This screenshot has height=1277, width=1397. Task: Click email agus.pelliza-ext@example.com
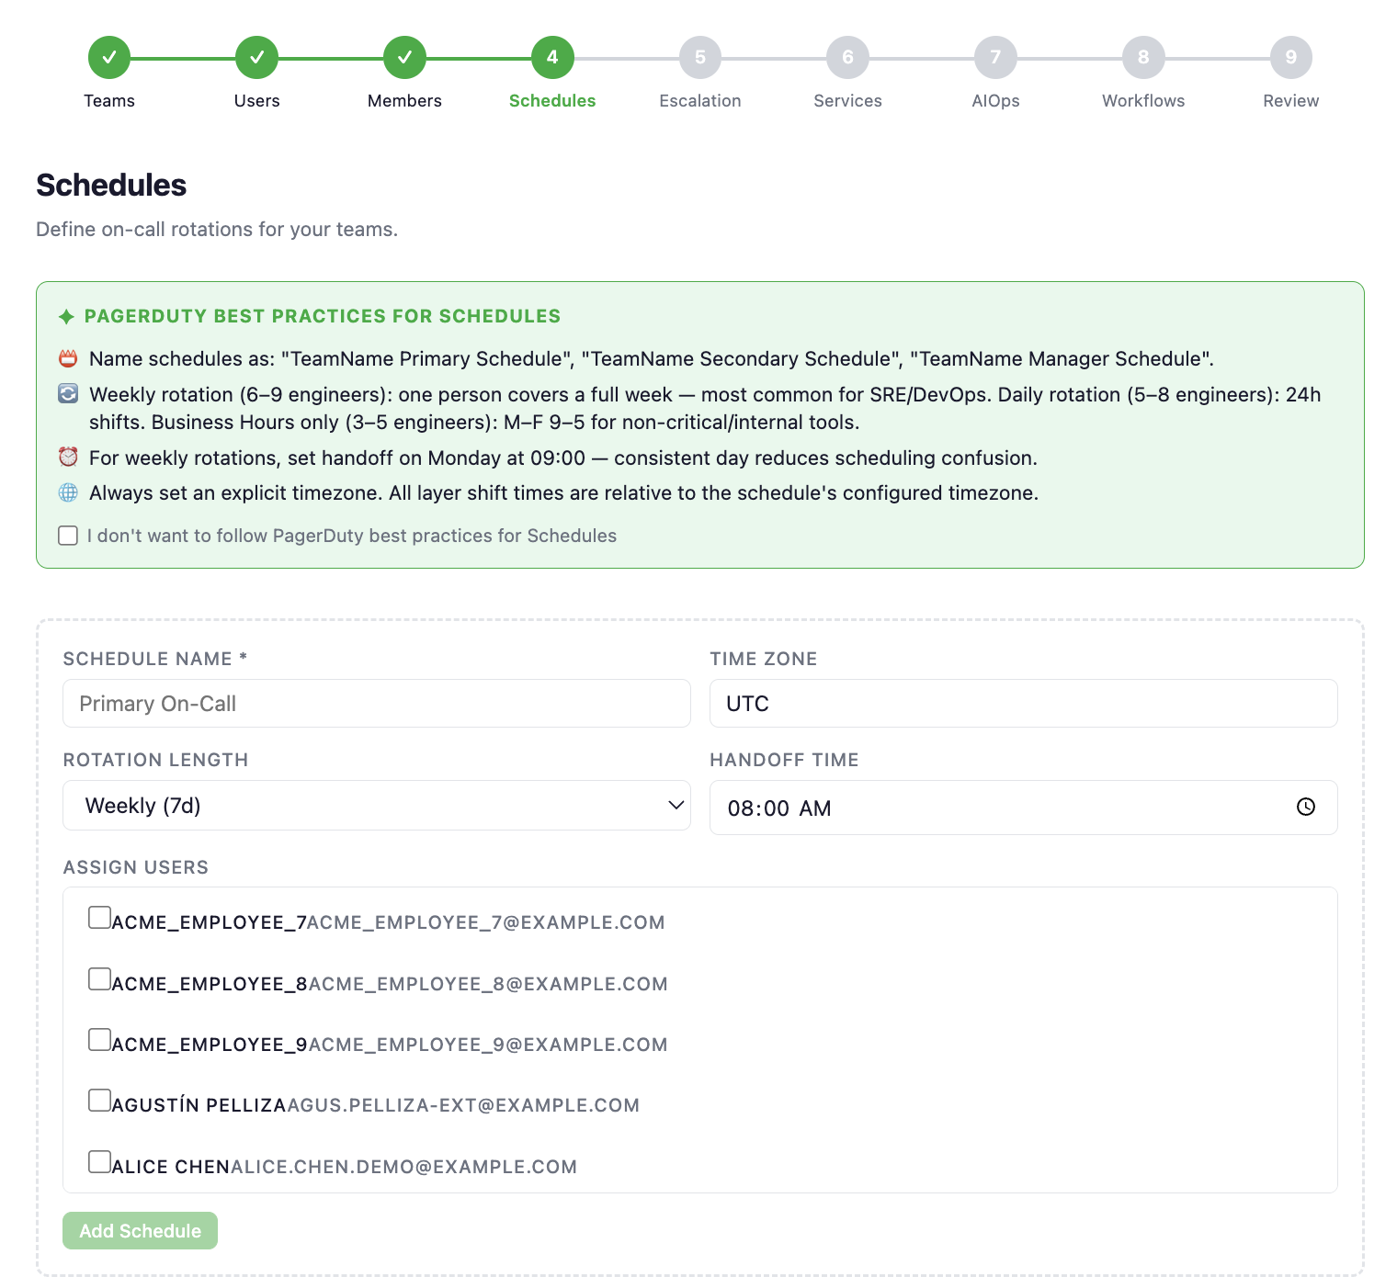(463, 1105)
